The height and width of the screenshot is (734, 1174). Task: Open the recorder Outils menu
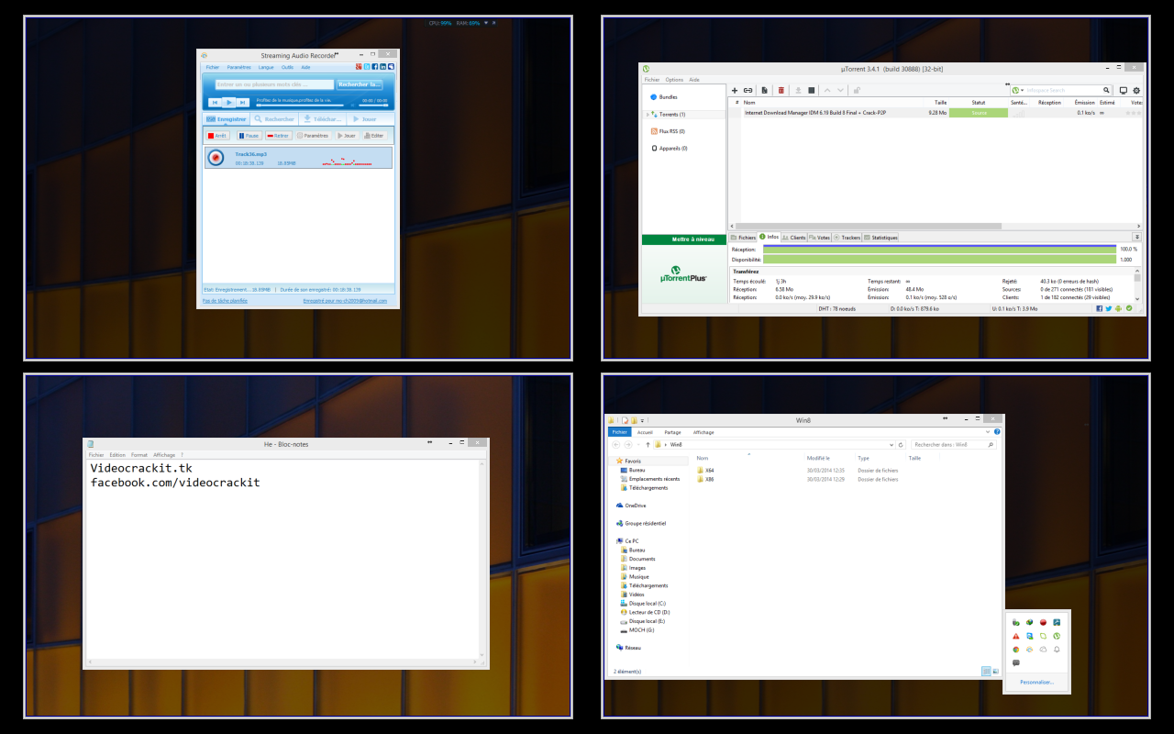[287, 67]
